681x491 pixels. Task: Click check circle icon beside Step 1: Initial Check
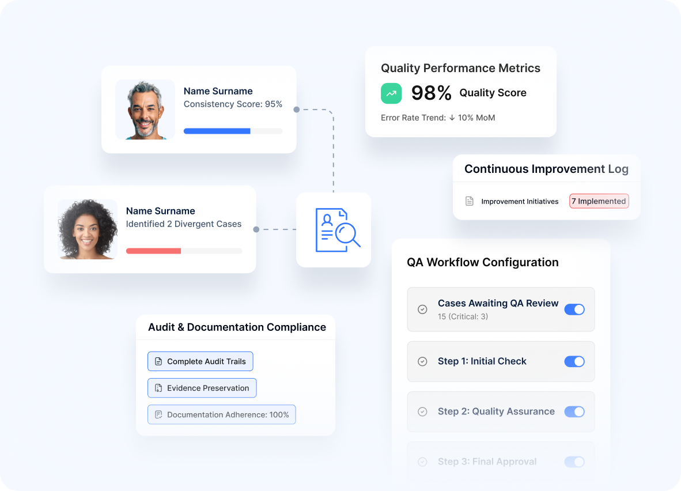tap(422, 361)
